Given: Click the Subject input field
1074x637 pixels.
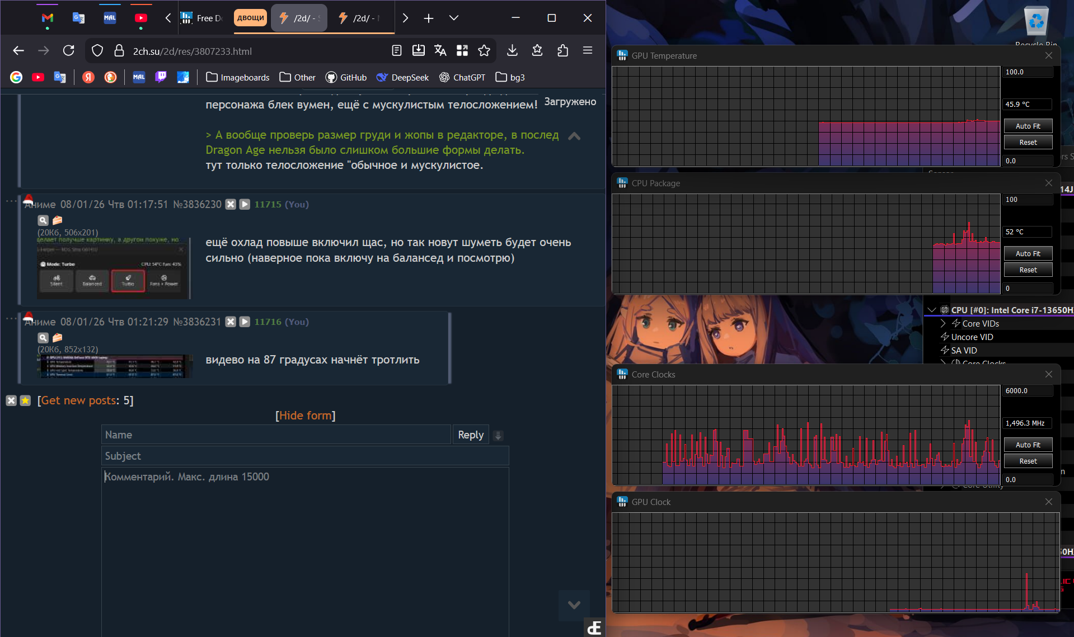Looking at the screenshot, I should 304,456.
